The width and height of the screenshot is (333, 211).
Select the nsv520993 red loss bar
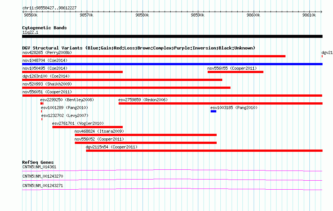(126, 88)
